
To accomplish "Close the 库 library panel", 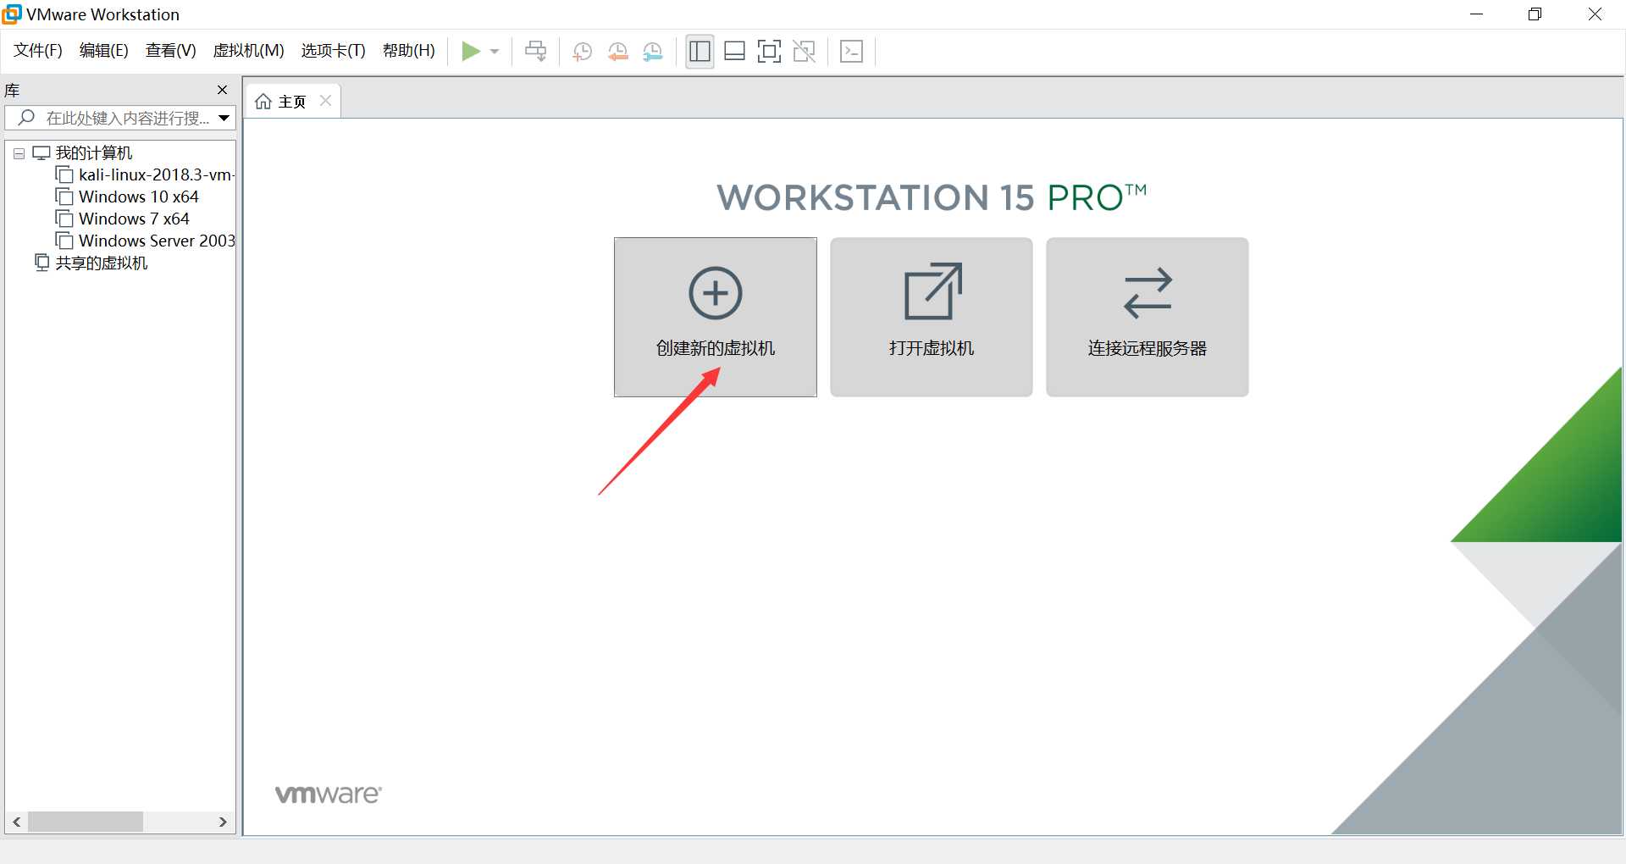I will [222, 90].
